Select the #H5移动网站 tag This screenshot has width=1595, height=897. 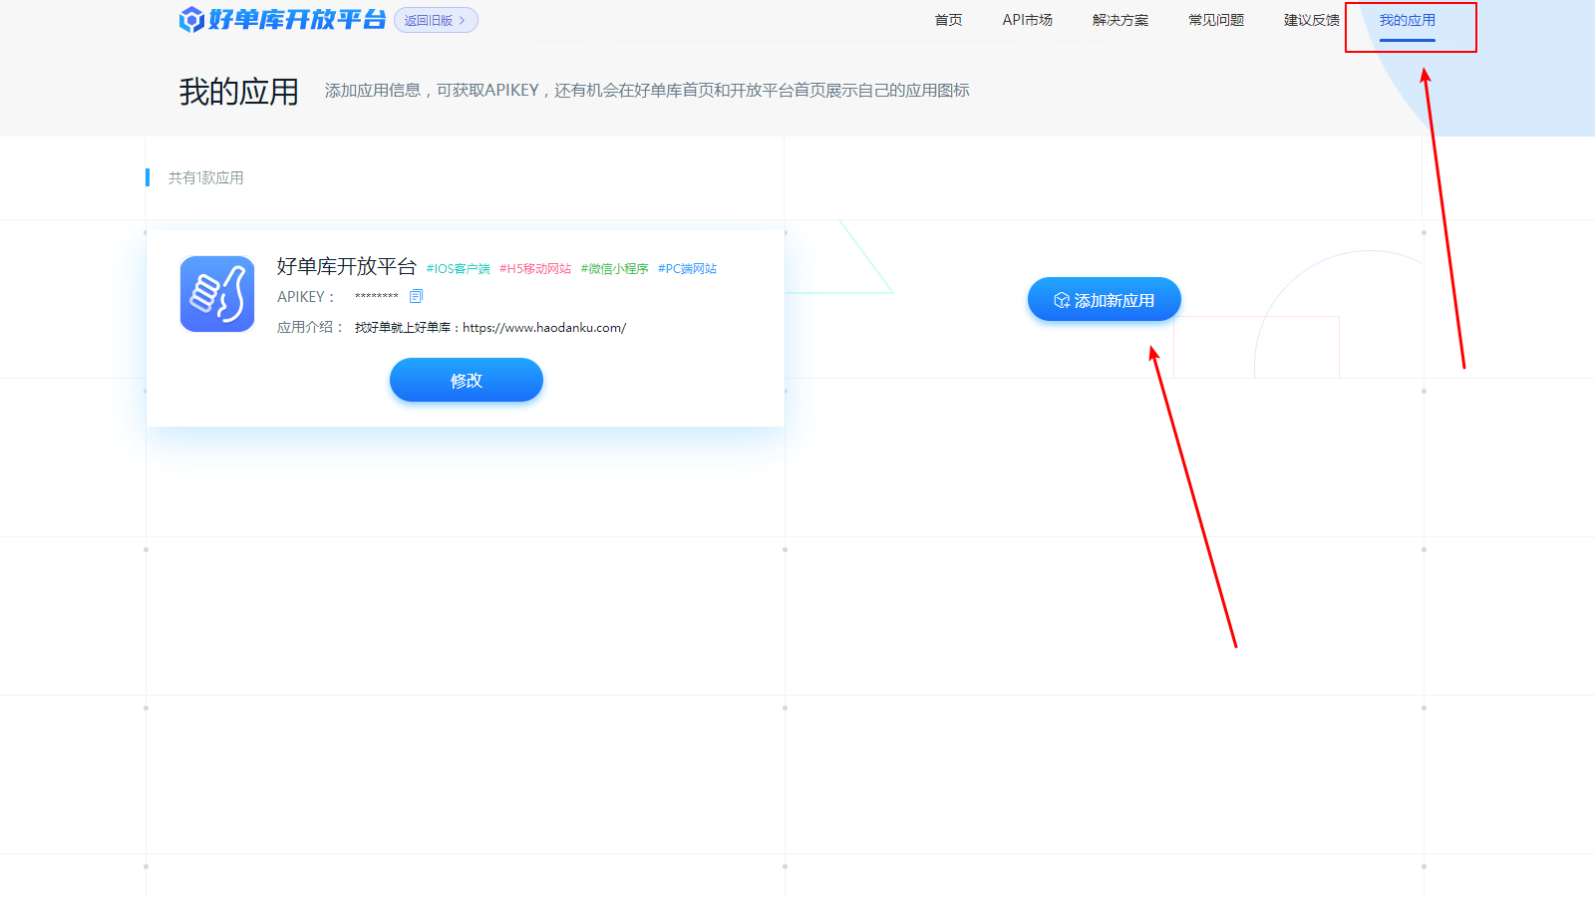(x=536, y=268)
